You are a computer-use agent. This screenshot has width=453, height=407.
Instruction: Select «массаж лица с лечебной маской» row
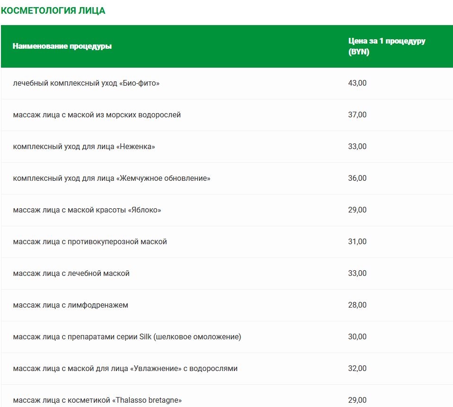click(x=71, y=274)
